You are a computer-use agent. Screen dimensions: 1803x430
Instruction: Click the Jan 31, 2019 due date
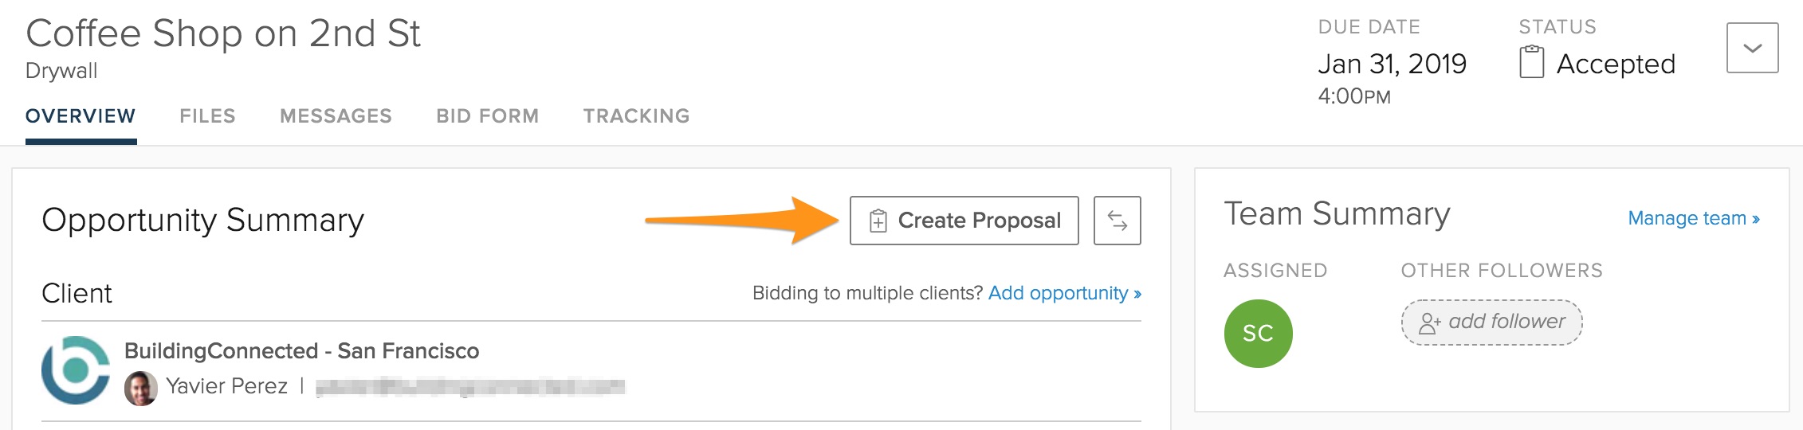(x=1392, y=64)
